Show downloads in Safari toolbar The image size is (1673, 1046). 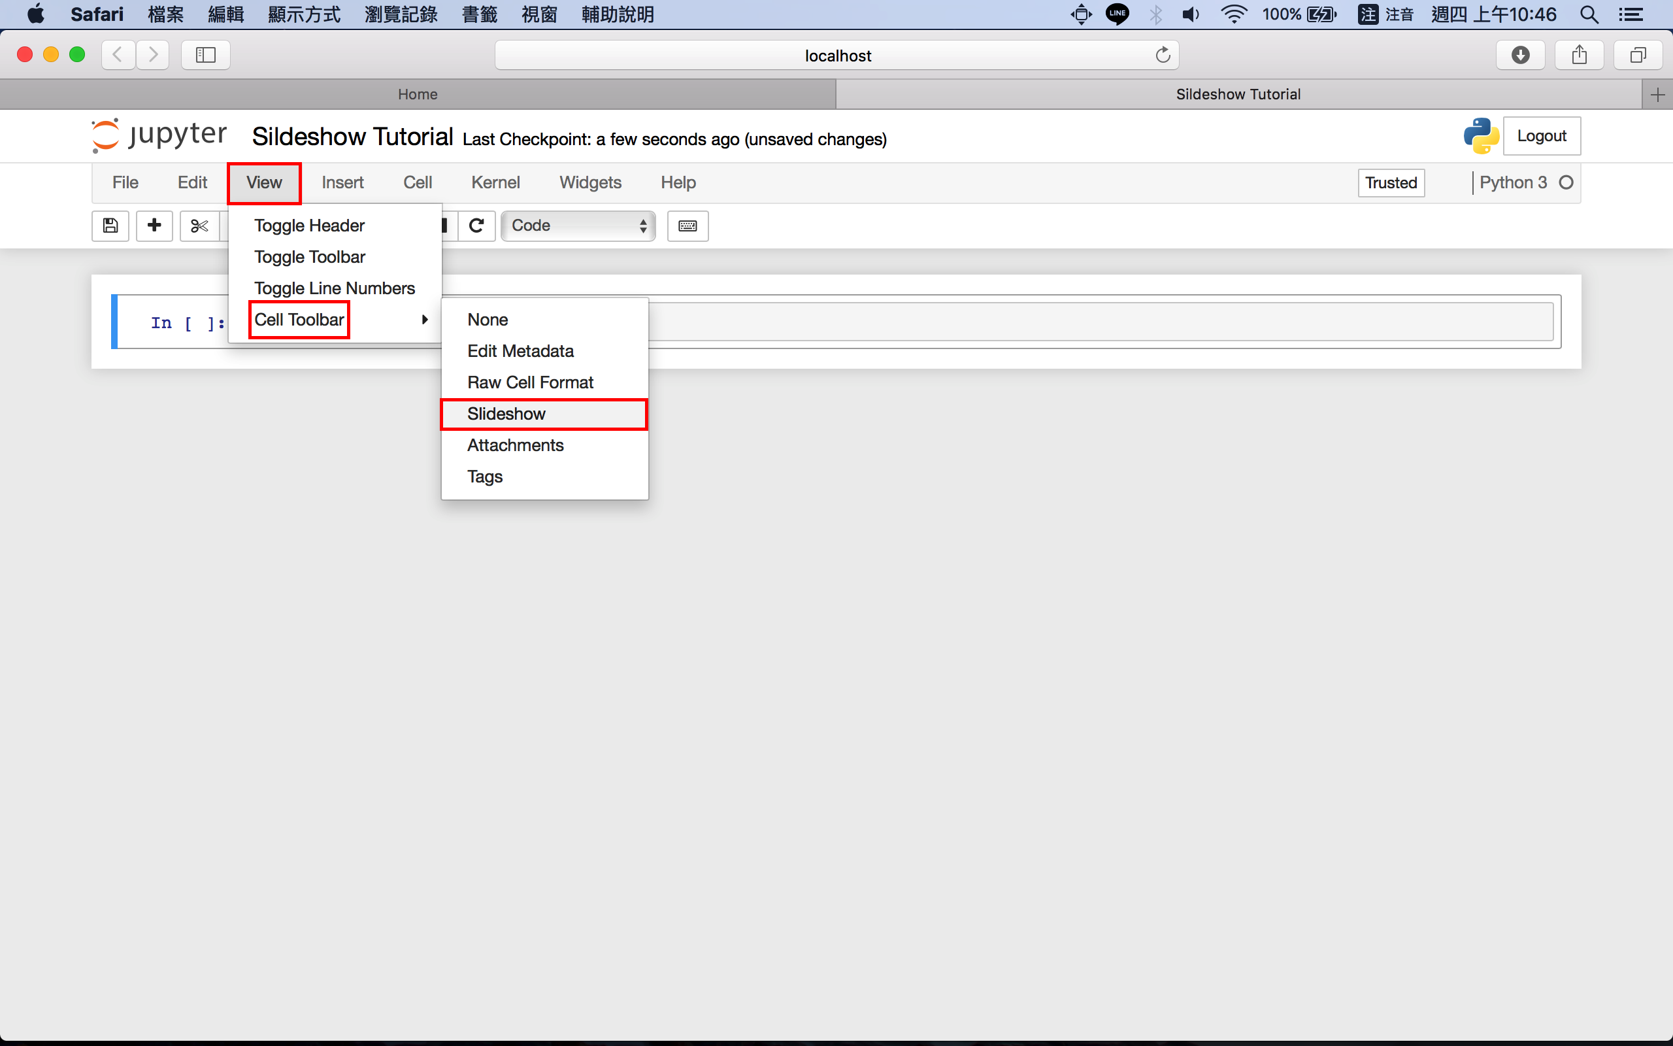1520,55
